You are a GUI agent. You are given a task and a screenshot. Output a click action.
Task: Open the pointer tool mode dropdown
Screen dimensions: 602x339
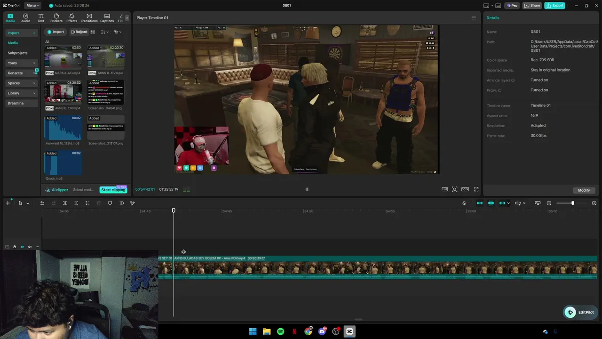[28, 203]
